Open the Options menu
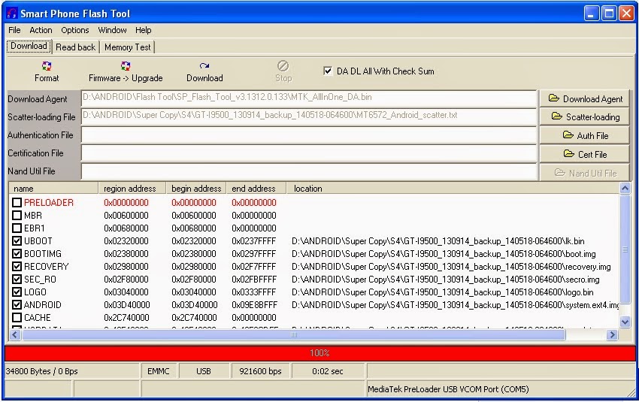Screen dimensions: 639x402 click(x=75, y=30)
